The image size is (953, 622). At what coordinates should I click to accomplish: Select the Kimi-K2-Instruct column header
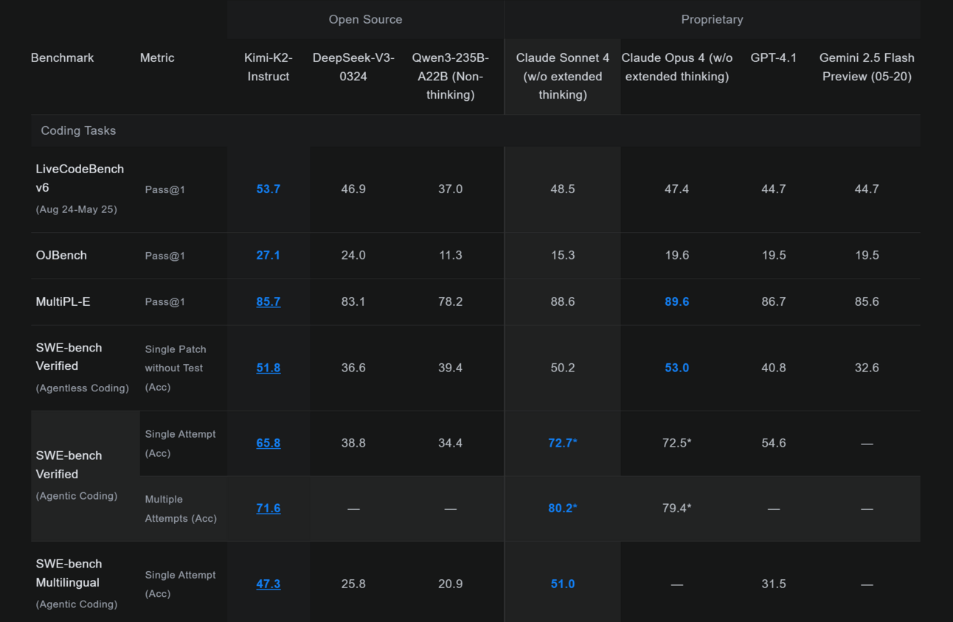coord(268,67)
